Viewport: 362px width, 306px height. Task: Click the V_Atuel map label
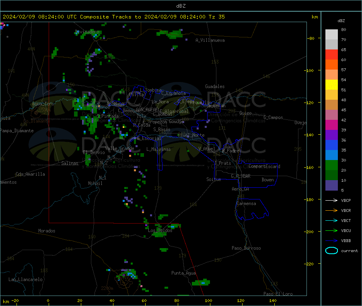tap(207, 149)
